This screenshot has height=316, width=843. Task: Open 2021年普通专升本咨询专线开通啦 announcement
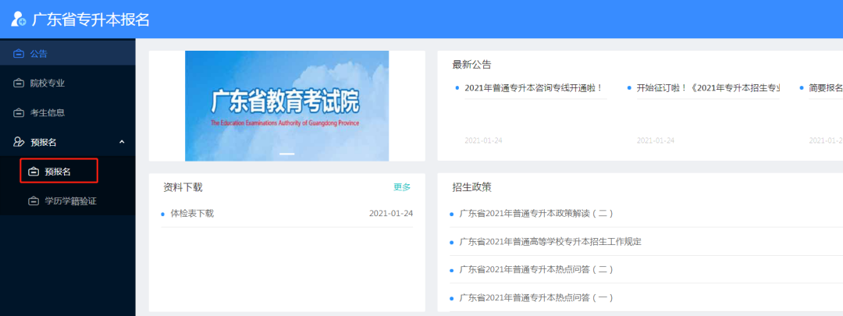click(x=533, y=88)
